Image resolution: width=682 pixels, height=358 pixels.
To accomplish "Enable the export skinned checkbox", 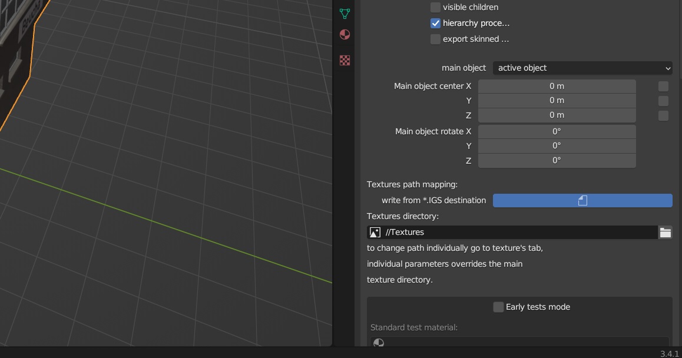I will tap(435, 39).
